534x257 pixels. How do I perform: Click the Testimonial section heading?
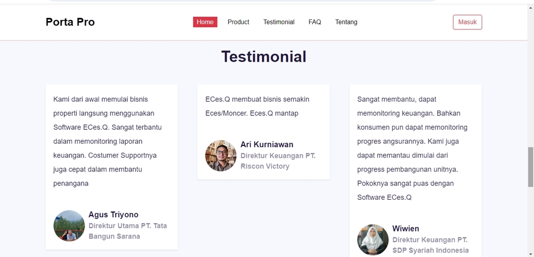(264, 57)
